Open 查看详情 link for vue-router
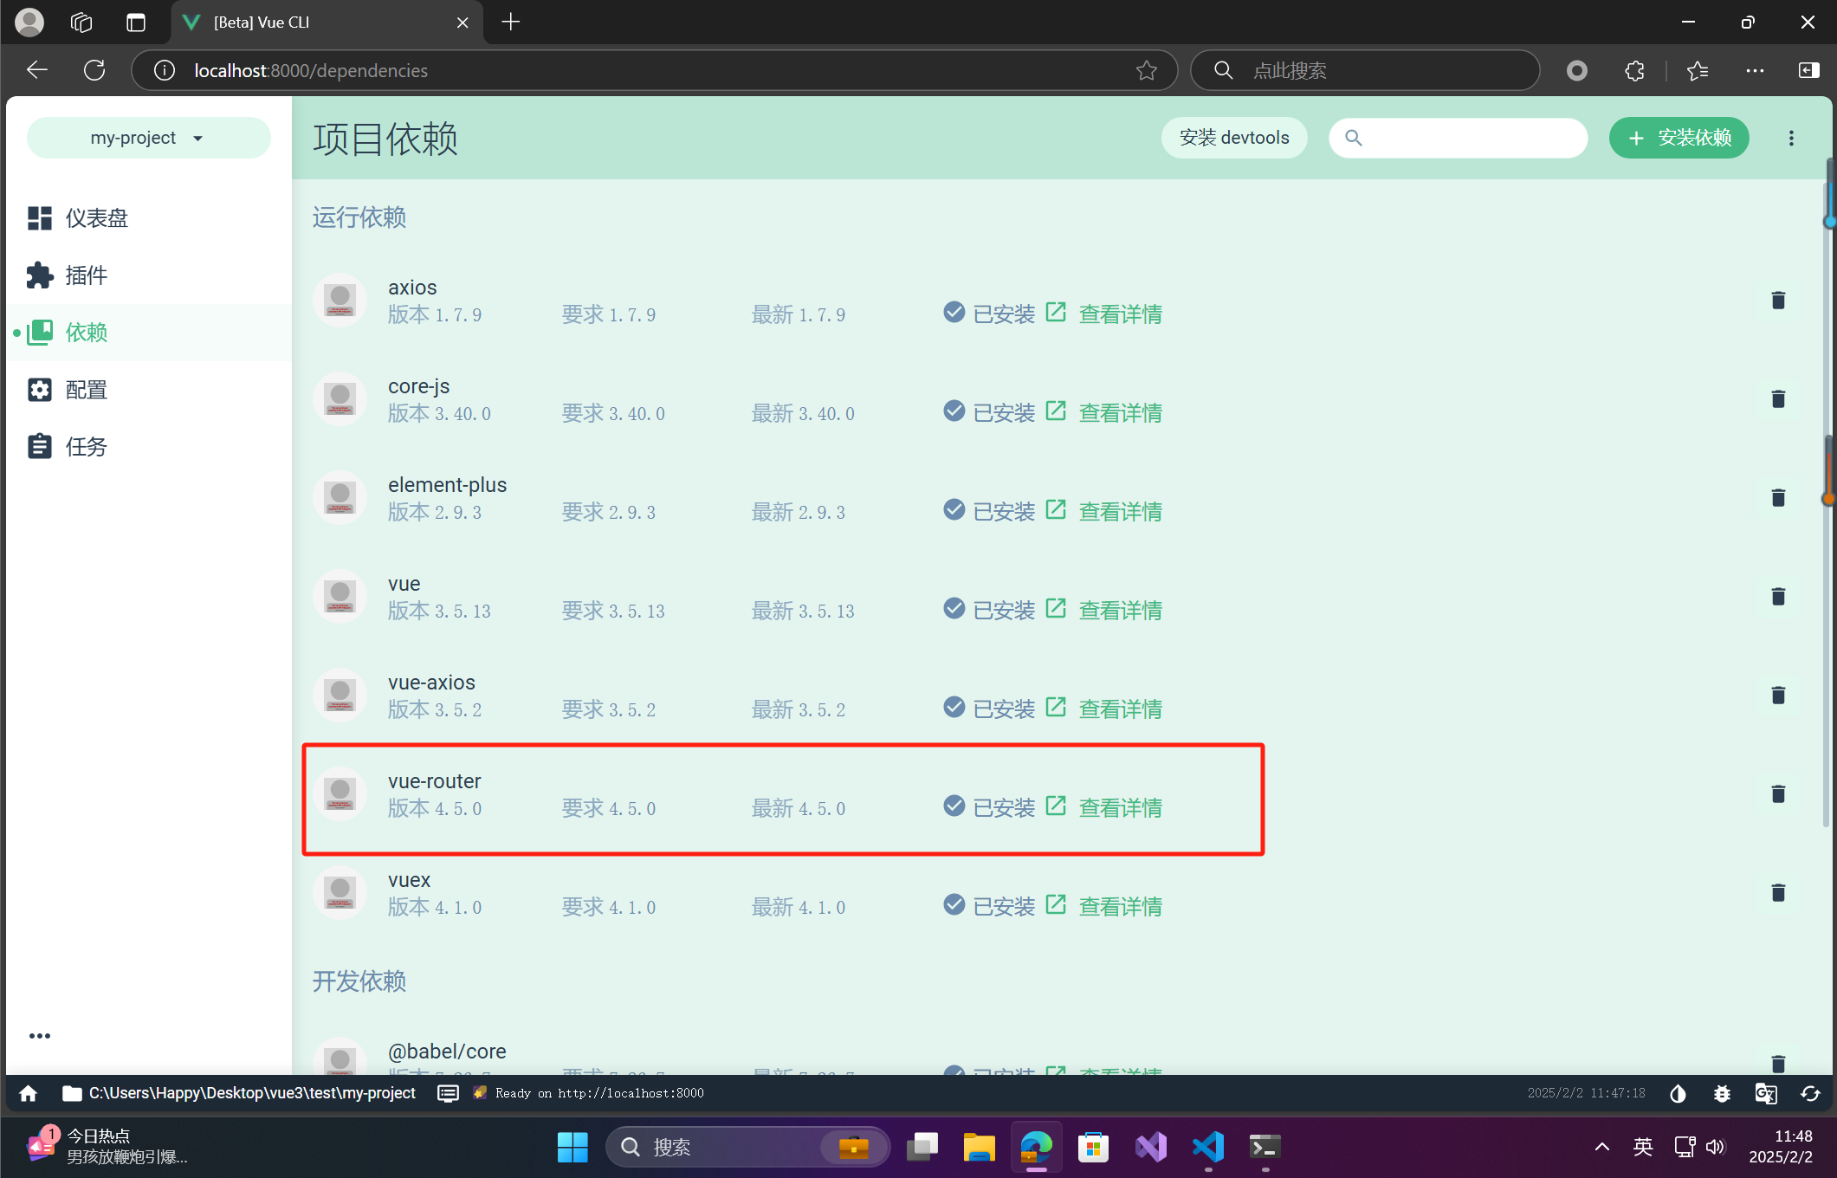The image size is (1837, 1178). [1119, 807]
